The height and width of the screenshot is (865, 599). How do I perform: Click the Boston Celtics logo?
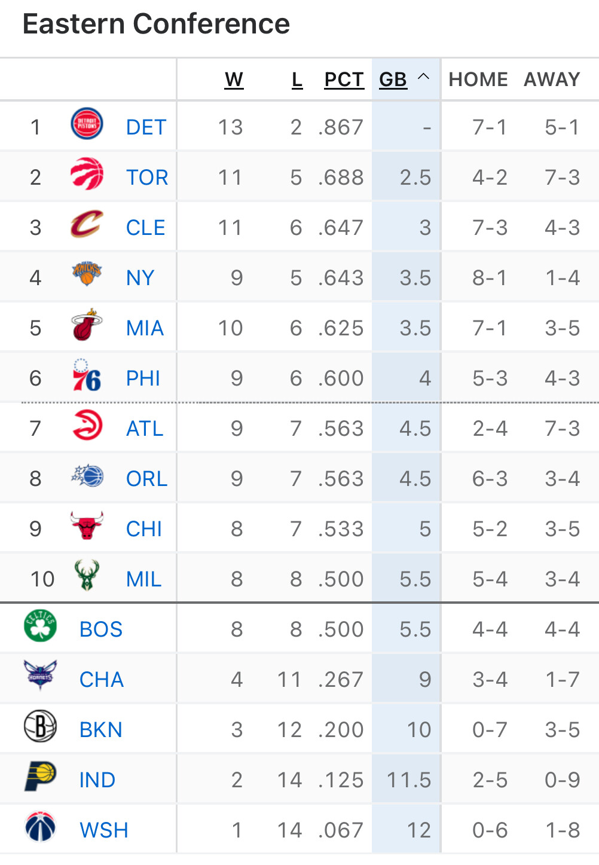pos(40,626)
